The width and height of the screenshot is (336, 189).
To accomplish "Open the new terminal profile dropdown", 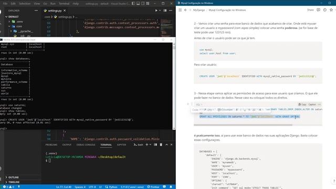I will [151, 145].
